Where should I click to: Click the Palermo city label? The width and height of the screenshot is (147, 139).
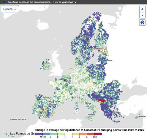pos(91,115)
